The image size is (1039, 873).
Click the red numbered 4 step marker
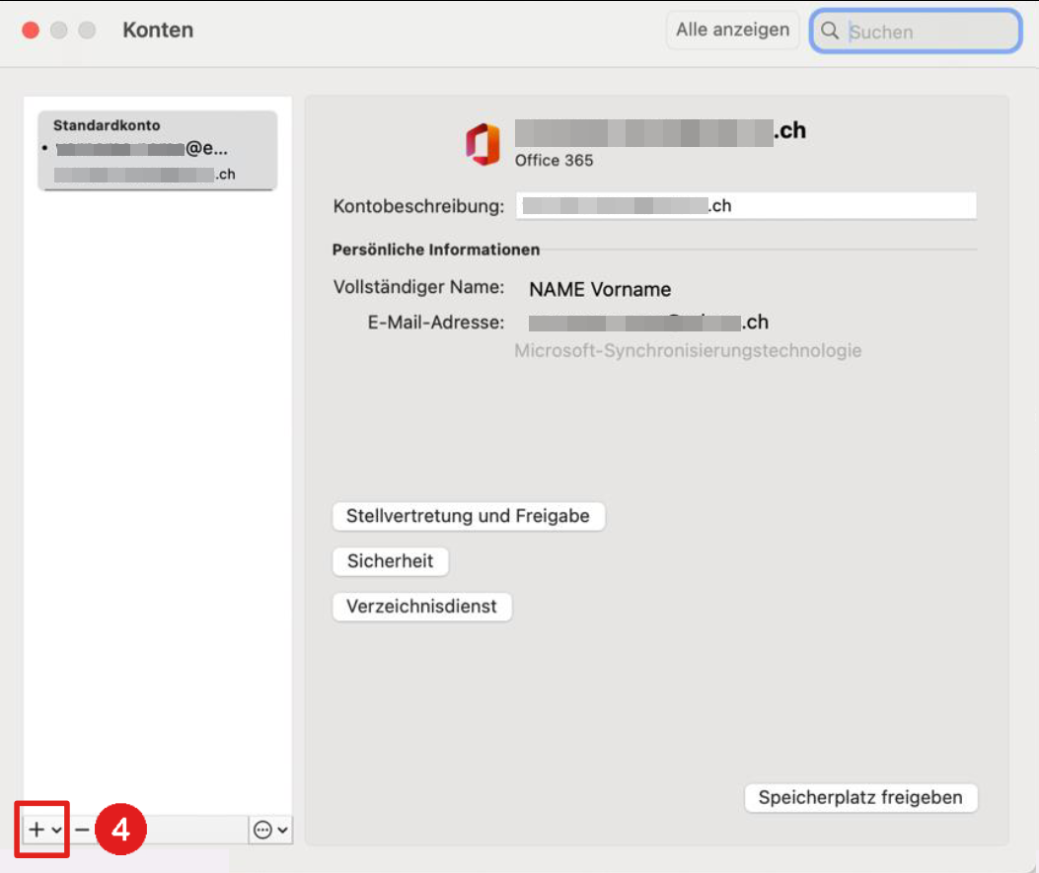120,831
